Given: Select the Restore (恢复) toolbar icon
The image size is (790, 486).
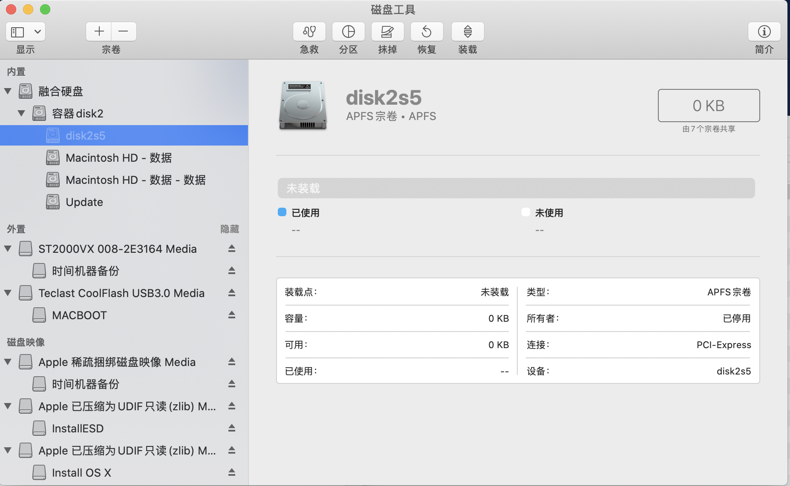Looking at the screenshot, I should point(427,32).
